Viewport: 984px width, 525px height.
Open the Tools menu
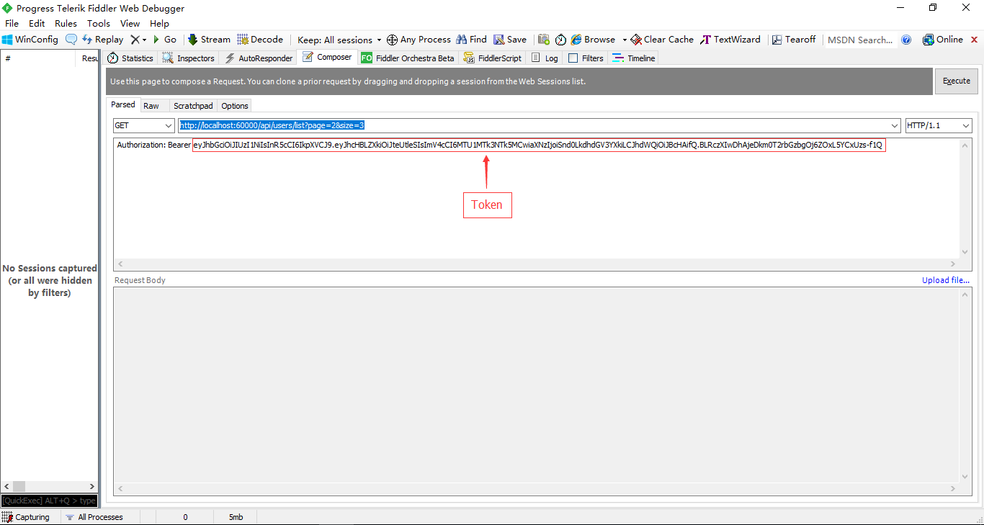[x=99, y=24]
